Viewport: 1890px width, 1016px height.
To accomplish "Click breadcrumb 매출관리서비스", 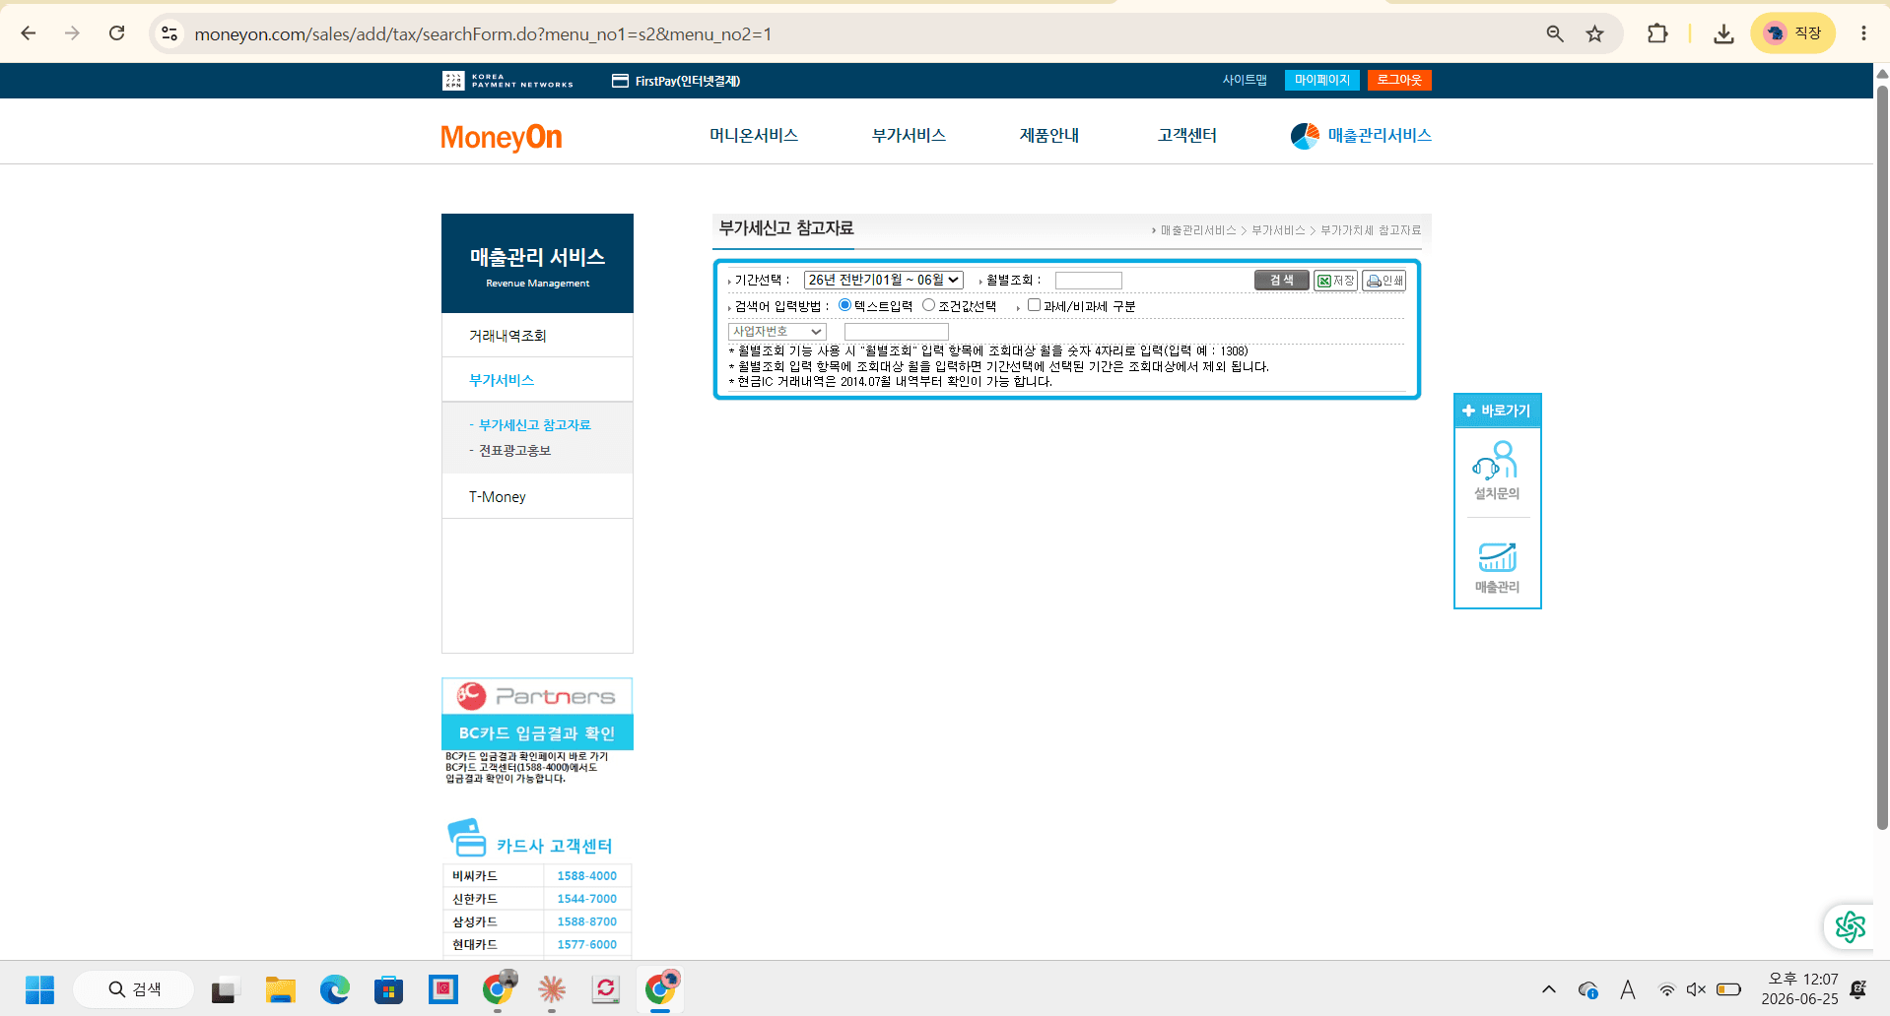I will coord(1197,230).
